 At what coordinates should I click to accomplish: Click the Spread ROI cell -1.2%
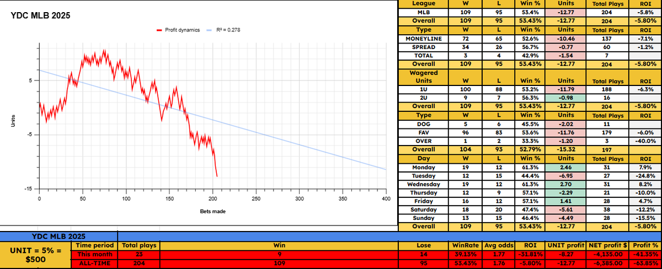point(646,47)
